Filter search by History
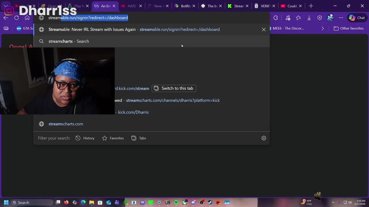 coord(85,138)
